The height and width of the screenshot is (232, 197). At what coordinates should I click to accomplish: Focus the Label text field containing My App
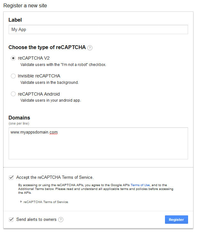click(x=98, y=30)
